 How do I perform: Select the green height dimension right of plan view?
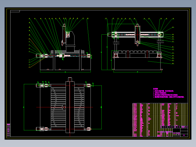(x=101, y=107)
